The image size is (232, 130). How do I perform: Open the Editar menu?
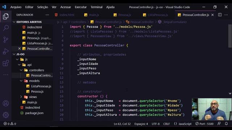point(29,7)
